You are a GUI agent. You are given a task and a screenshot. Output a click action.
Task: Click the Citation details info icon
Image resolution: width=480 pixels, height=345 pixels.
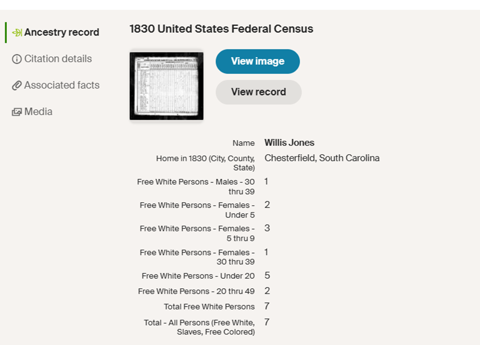tap(17, 59)
